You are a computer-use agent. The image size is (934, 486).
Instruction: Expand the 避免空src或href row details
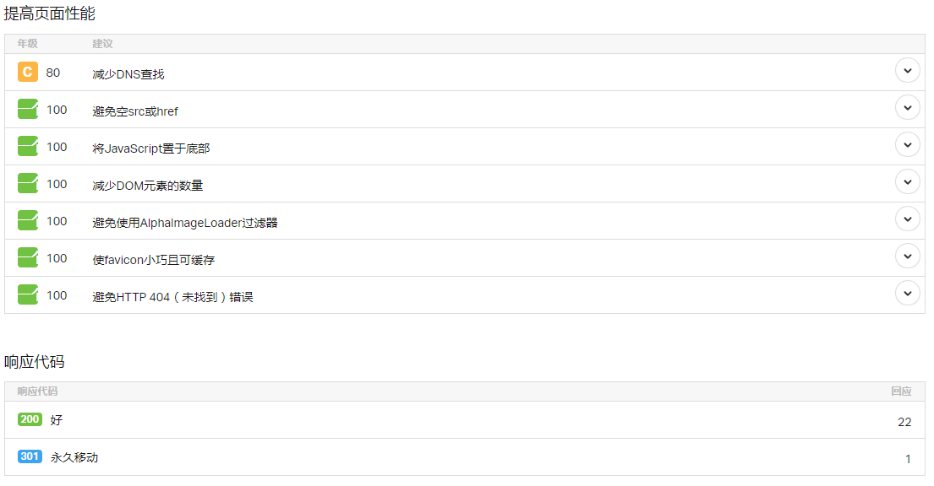point(907,108)
